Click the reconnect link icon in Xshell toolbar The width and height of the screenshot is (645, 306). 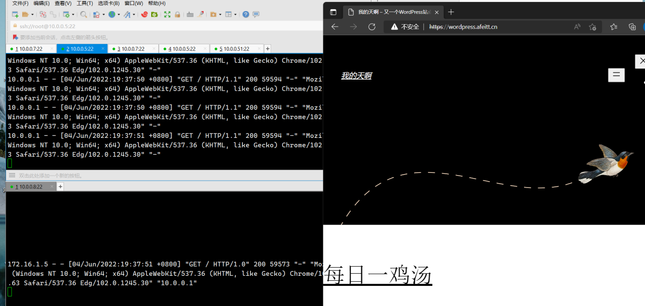(x=53, y=15)
